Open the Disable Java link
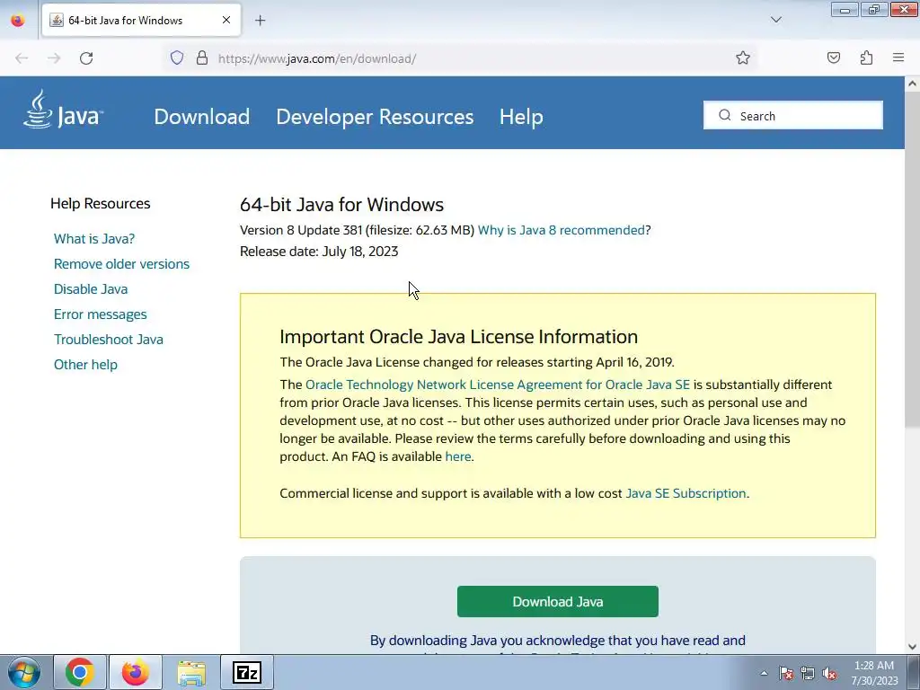 [x=91, y=289]
